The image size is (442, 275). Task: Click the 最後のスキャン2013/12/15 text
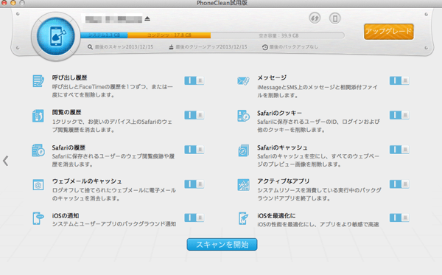click(x=124, y=47)
